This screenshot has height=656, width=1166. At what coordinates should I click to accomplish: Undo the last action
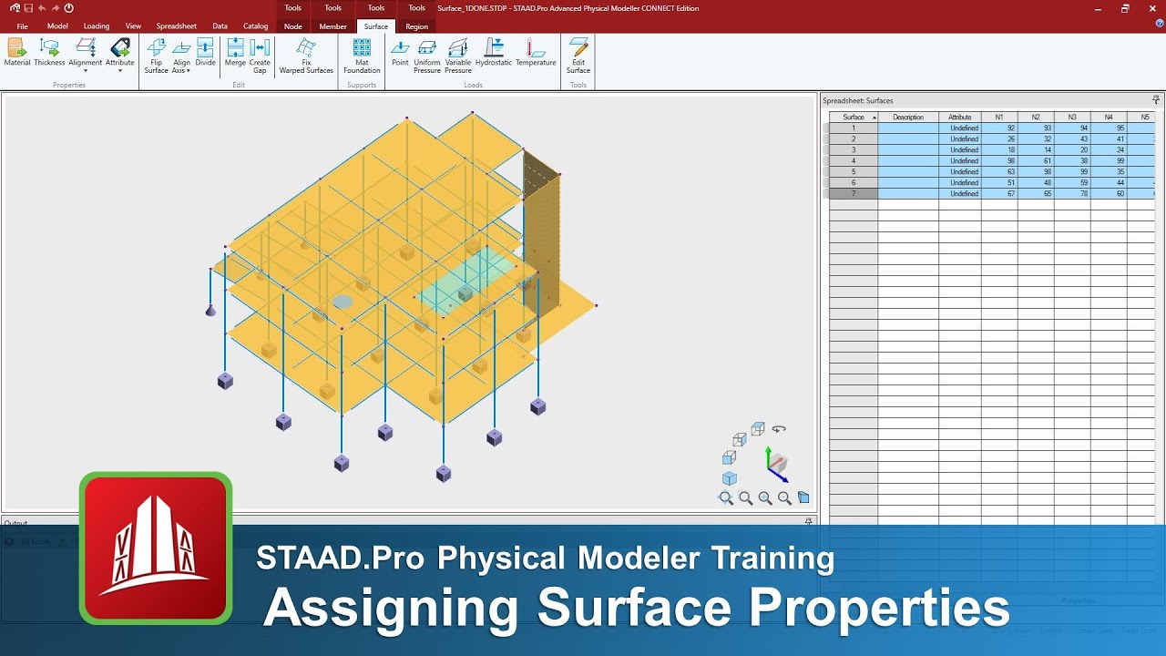[42, 8]
